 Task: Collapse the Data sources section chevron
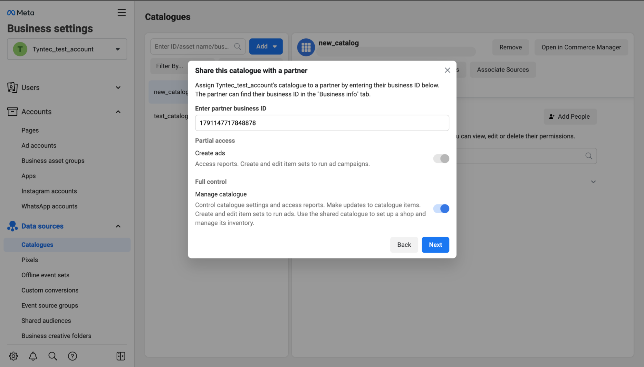pos(118,226)
